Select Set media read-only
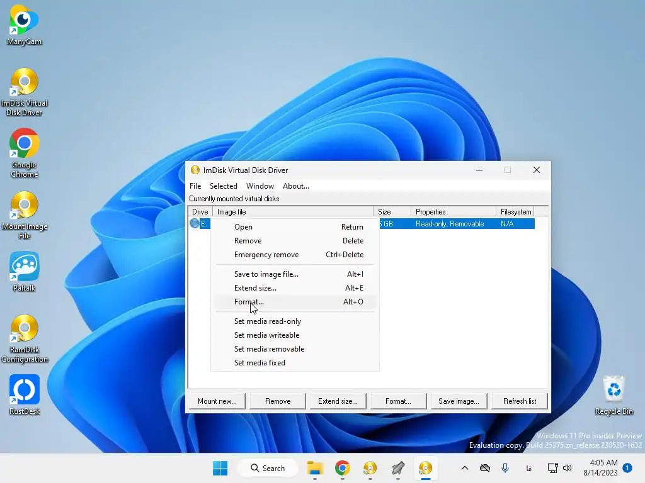The height and width of the screenshot is (483, 645). 295,321
